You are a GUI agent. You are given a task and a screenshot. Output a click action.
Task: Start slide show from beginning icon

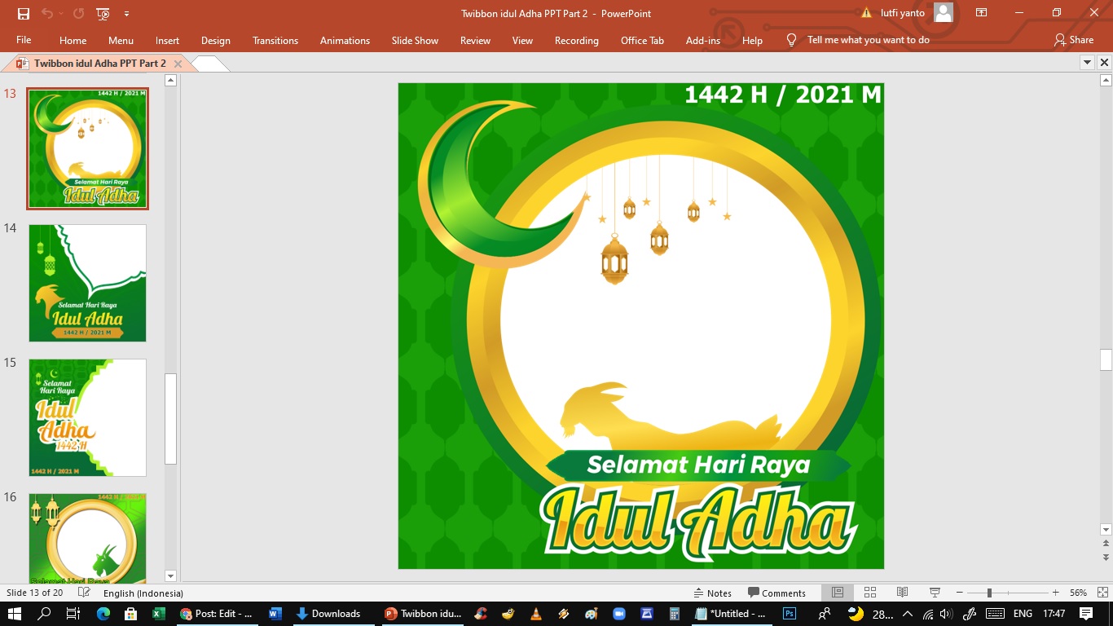pyautogui.click(x=103, y=14)
